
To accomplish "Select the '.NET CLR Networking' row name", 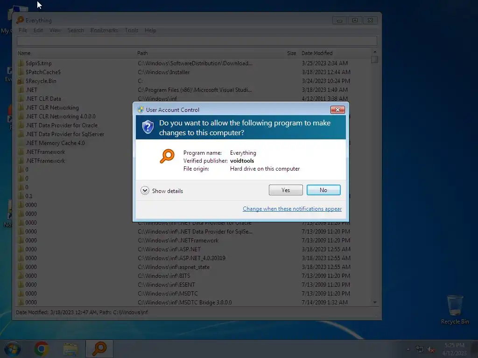I will (x=52, y=108).
